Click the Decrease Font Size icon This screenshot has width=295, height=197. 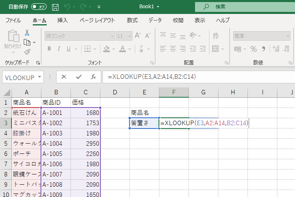point(148,35)
